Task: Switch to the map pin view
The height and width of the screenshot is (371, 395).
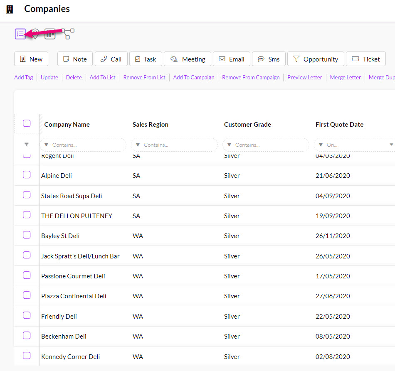Action: click(x=35, y=34)
